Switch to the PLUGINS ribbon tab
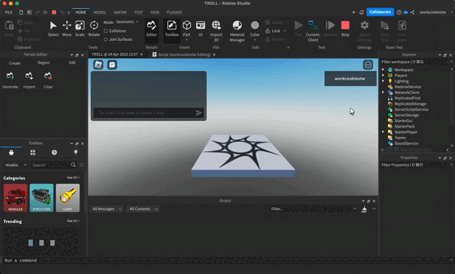 (x=174, y=12)
